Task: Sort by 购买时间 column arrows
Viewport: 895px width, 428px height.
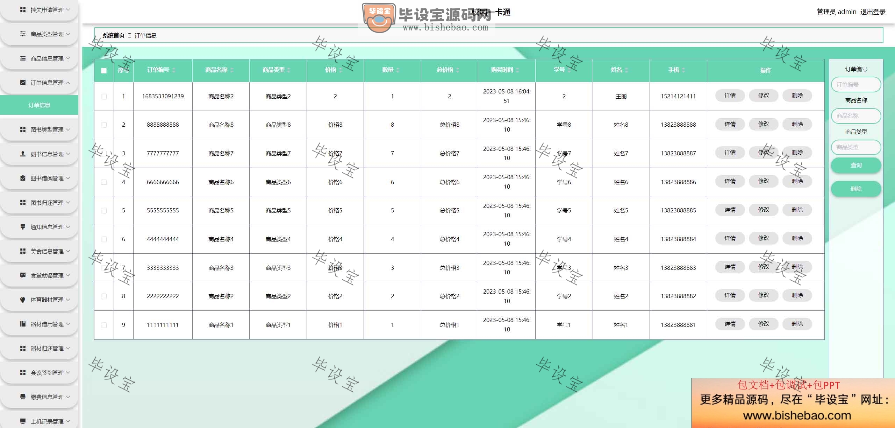Action: pyautogui.click(x=517, y=70)
